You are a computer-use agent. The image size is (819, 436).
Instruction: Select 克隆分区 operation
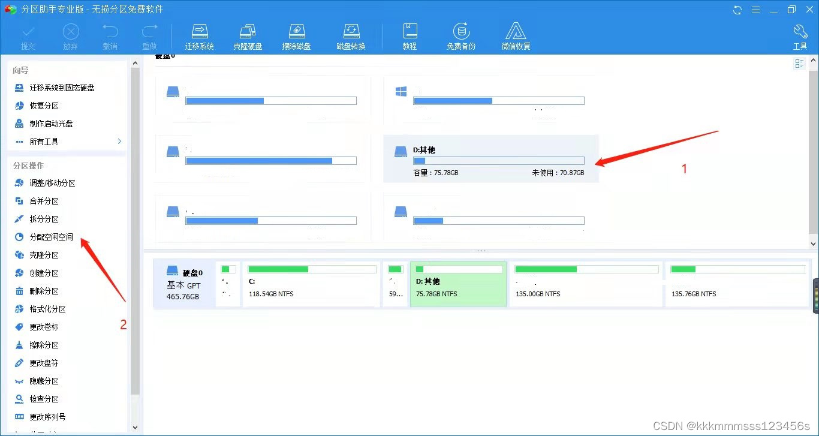44,255
